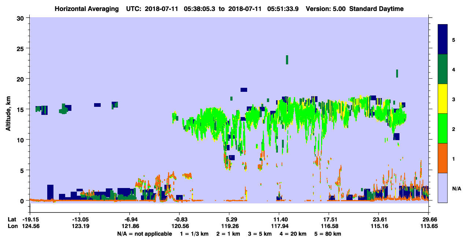Click the longitude value 121.86

pyautogui.click(x=131, y=226)
